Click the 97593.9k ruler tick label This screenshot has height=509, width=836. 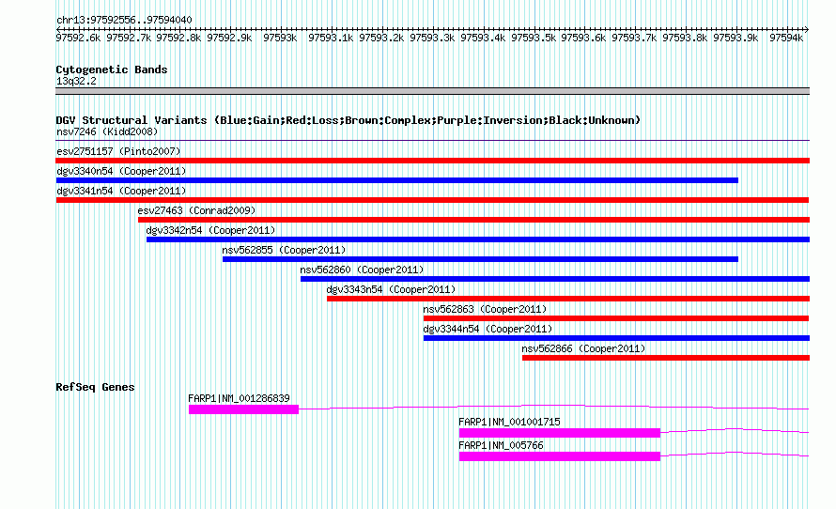(x=735, y=38)
